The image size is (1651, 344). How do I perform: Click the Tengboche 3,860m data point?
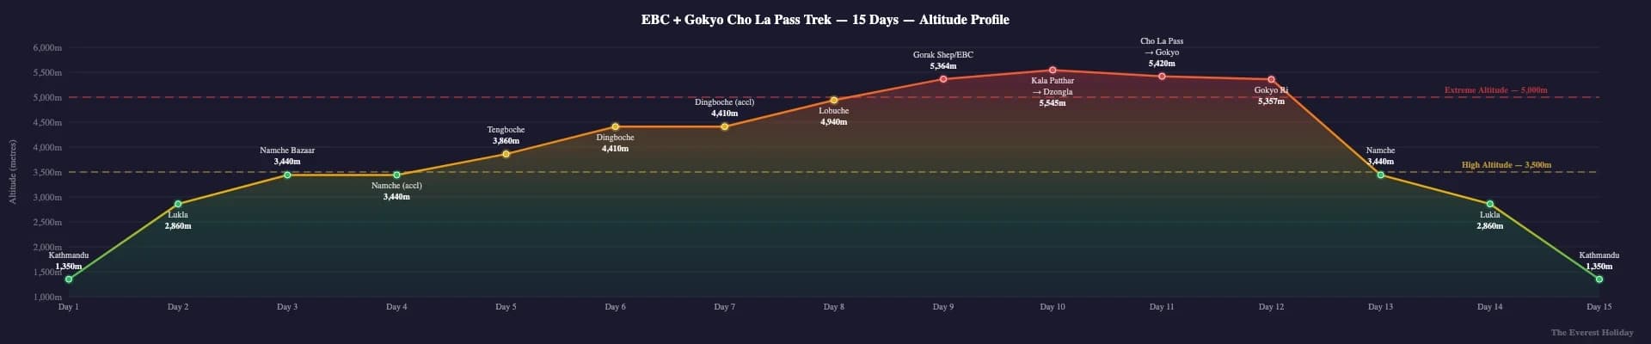tap(506, 154)
